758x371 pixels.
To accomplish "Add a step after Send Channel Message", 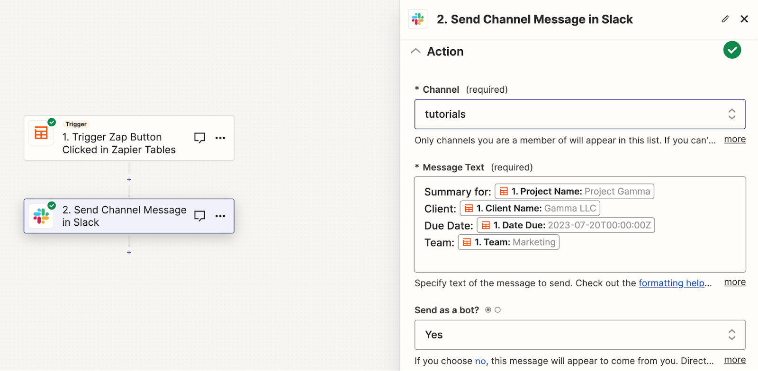I will (129, 253).
